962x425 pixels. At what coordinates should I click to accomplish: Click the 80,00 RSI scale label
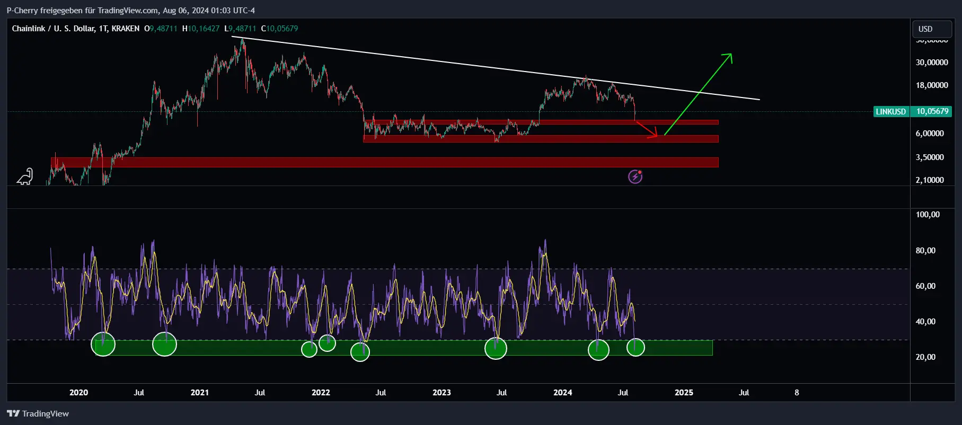click(x=925, y=251)
